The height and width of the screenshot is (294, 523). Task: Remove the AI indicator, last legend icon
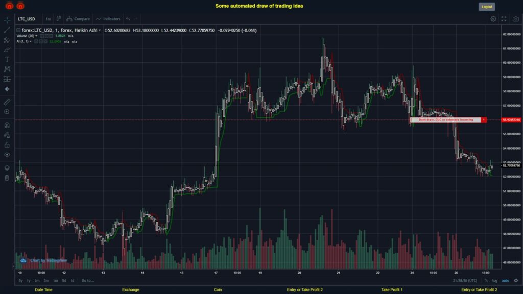[45, 42]
